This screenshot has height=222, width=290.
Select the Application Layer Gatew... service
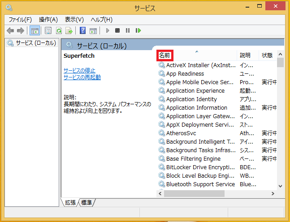point(200,116)
